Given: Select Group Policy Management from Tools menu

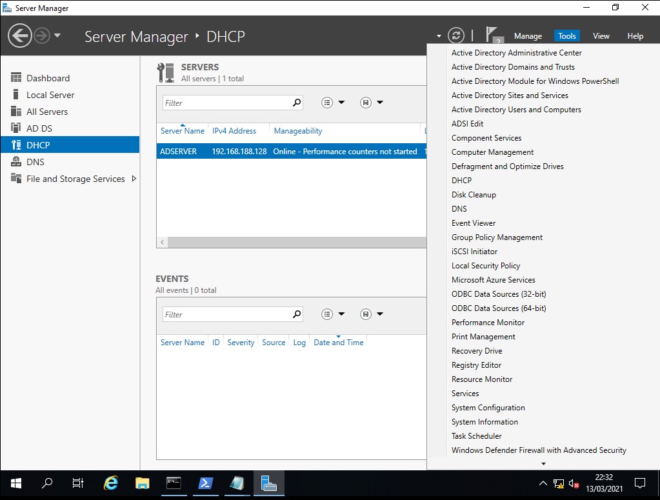Looking at the screenshot, I should click(x=497, y=237).
